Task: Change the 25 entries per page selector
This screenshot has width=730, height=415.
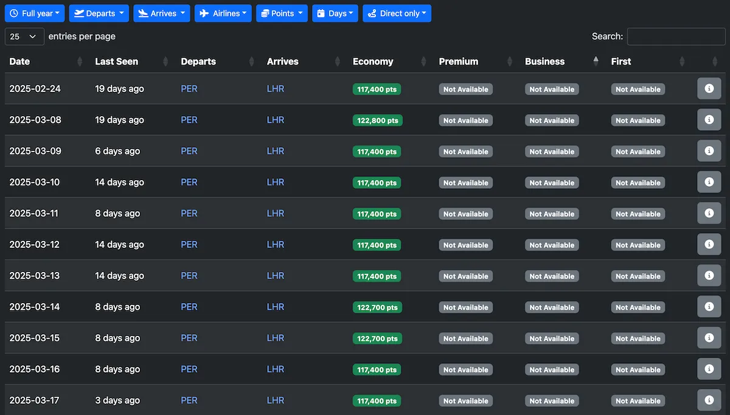Action: [24, 37]
